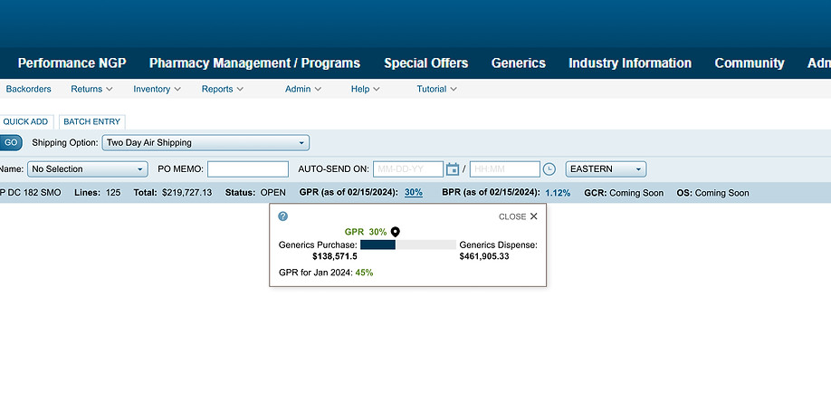
Task: Open the Generics navigation item
Action: (x=519, y=63)
